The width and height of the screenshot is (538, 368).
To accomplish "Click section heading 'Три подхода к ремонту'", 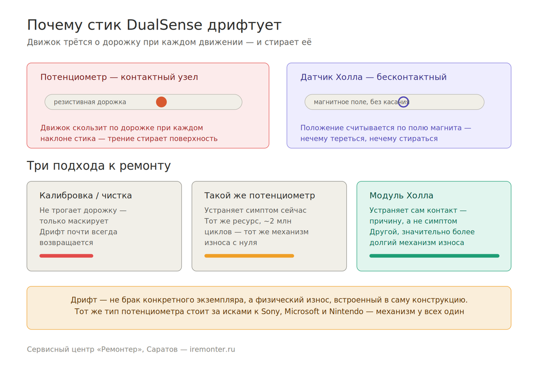I will 99,166.
